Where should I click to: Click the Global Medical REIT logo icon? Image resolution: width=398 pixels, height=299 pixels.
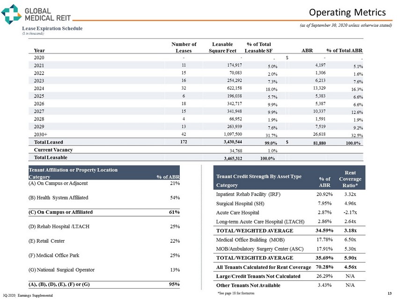point(11,15)
